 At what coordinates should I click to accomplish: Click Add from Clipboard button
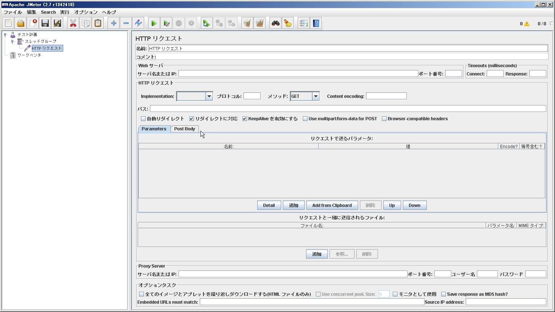coord(332,205)
